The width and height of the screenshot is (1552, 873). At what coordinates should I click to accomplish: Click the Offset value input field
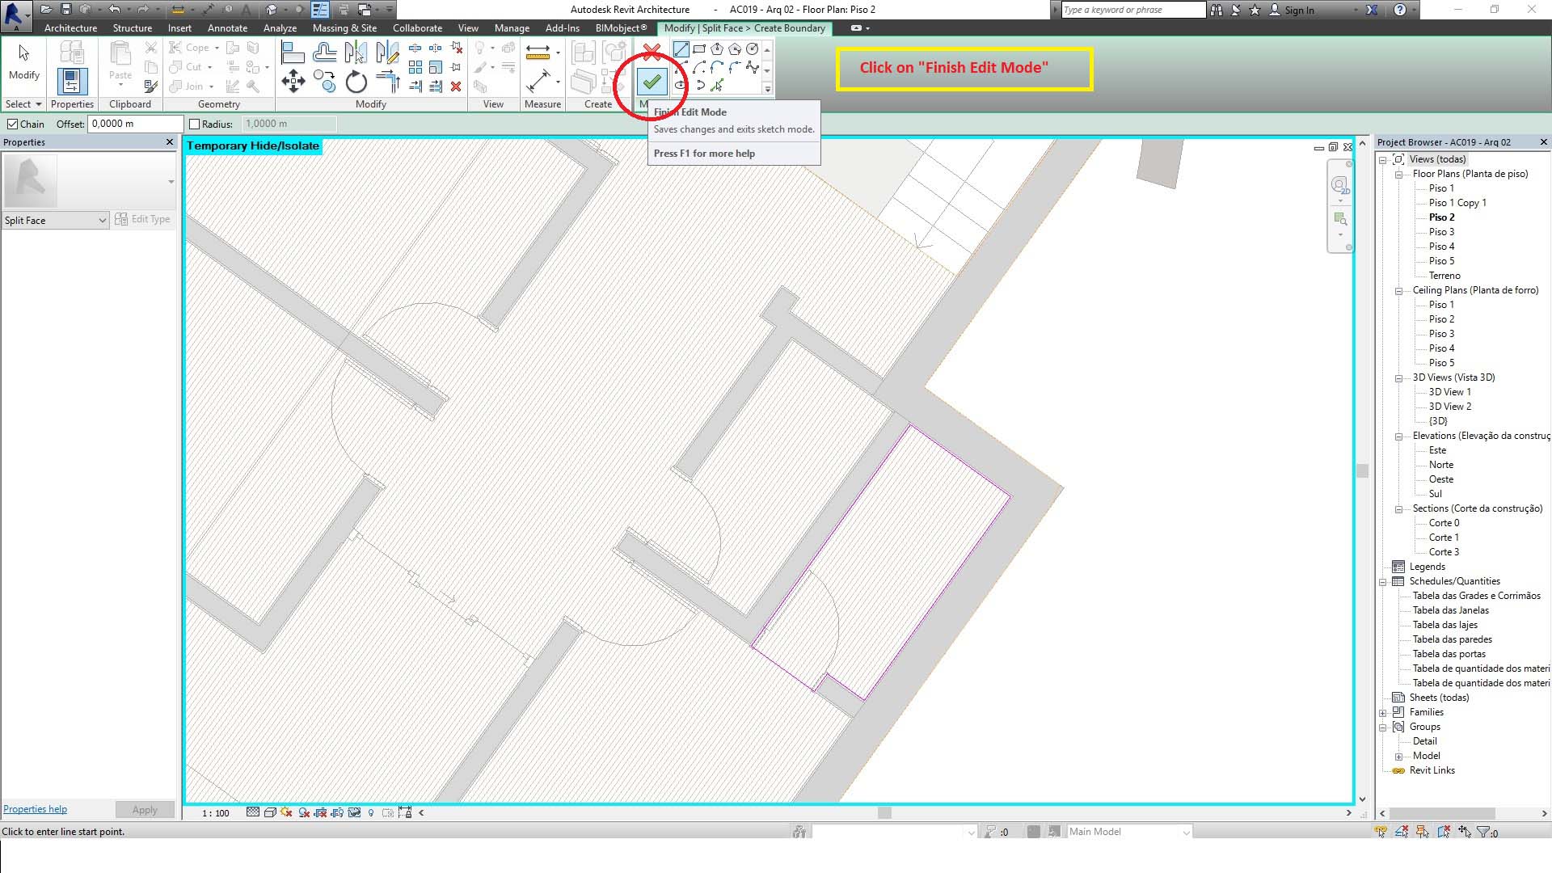(136, 124)
